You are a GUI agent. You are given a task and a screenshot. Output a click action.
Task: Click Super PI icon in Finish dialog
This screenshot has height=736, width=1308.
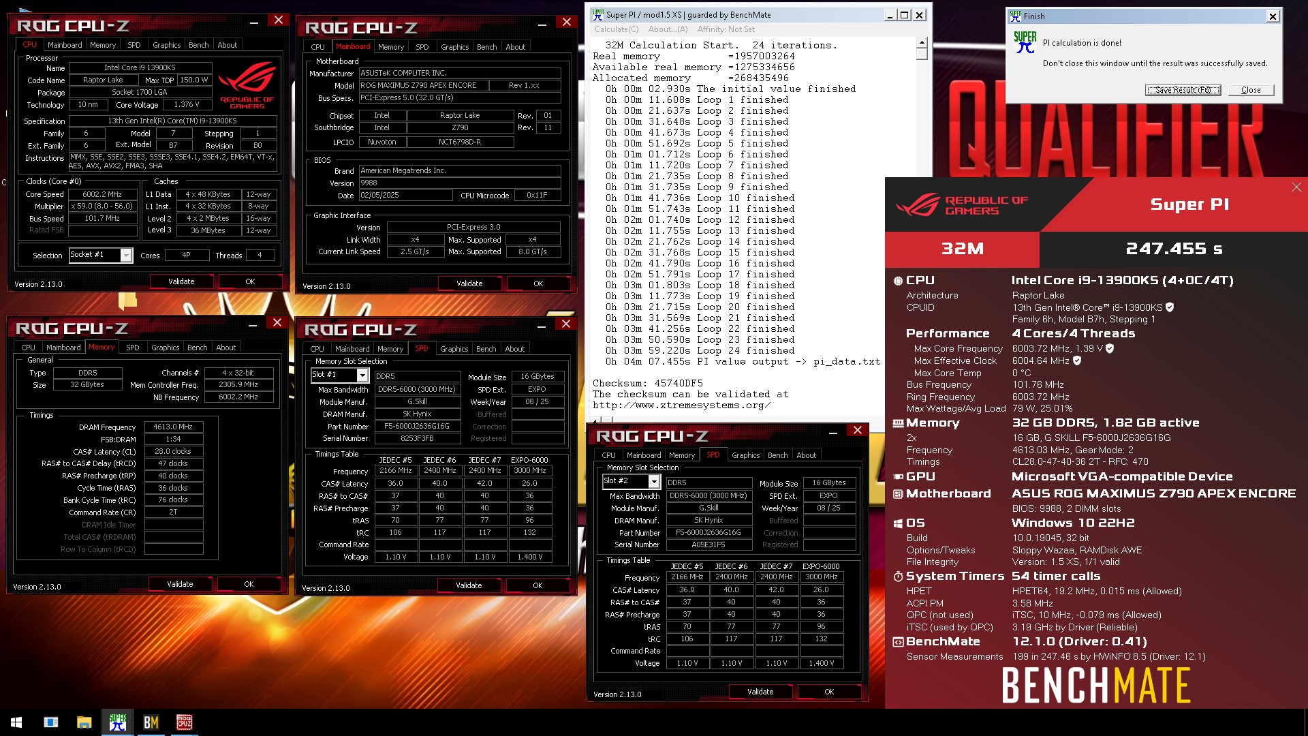point(1025,42)
